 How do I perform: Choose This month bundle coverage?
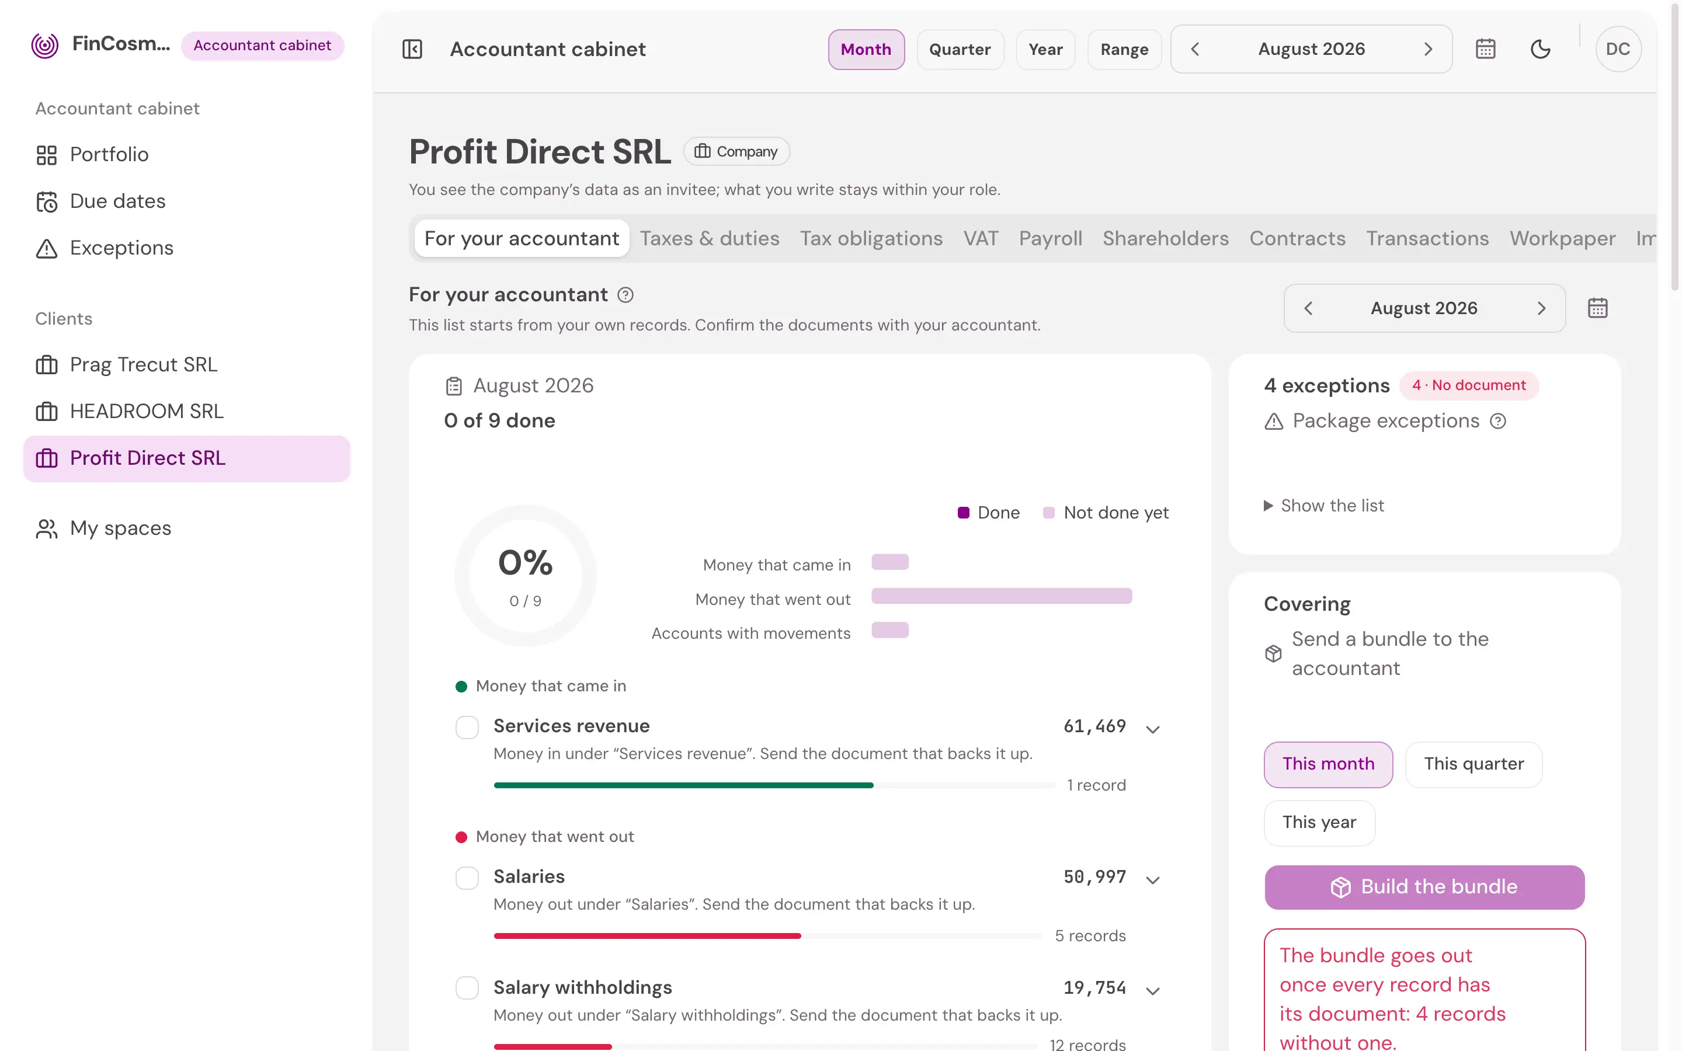click(1328, 765)
